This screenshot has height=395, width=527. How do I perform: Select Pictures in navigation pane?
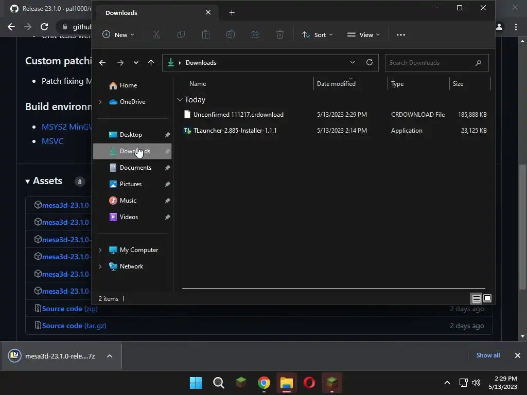(x=132, y=184)
